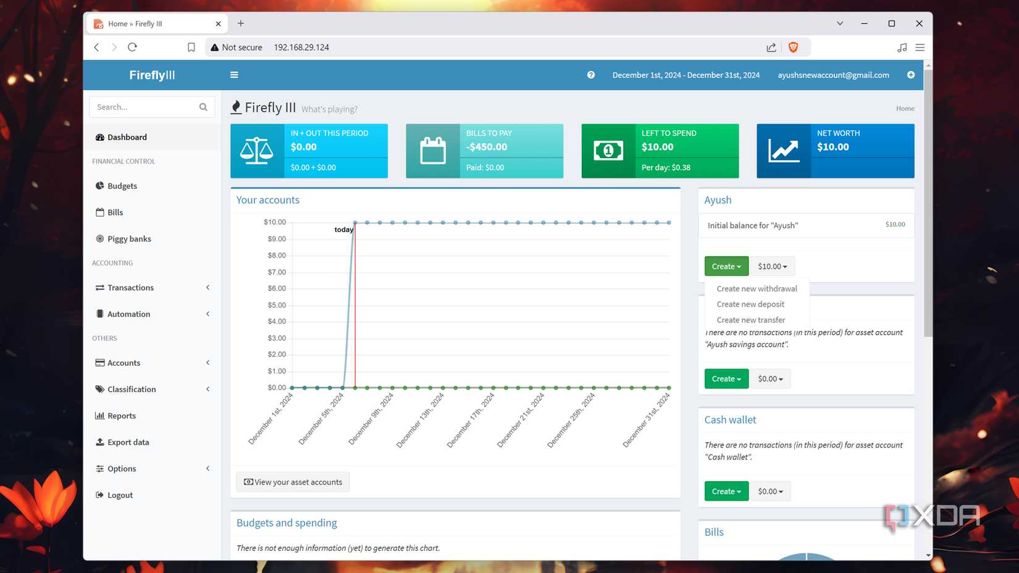Open the Dashboard via its sidebar icon
Image resolution: width=1019 pixels, height=573 pixels.
point(100,137)
